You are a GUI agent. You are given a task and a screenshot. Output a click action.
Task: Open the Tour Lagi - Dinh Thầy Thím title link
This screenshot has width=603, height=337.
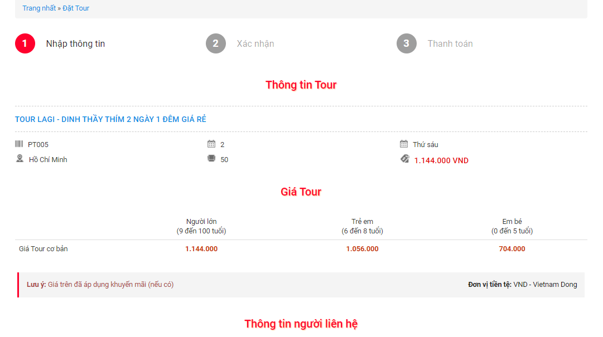110,119
